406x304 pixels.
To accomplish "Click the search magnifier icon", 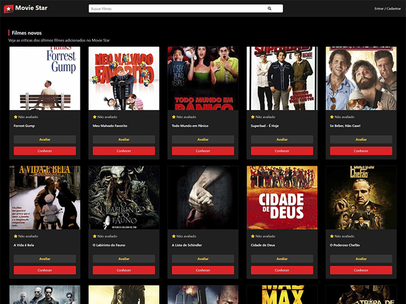I will 269,9.
